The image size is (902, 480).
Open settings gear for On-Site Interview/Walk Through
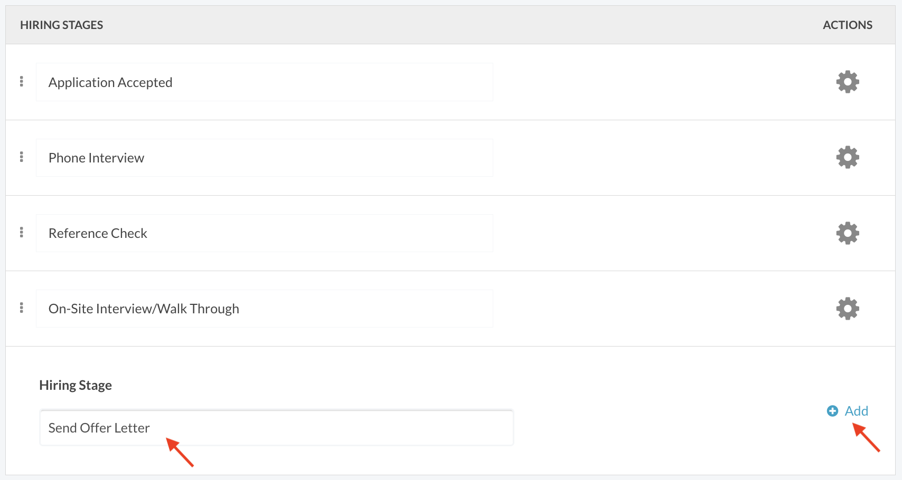tap(848, 309)
